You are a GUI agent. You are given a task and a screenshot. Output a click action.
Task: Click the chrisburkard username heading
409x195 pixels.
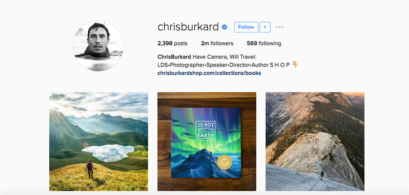coord(188,27)
